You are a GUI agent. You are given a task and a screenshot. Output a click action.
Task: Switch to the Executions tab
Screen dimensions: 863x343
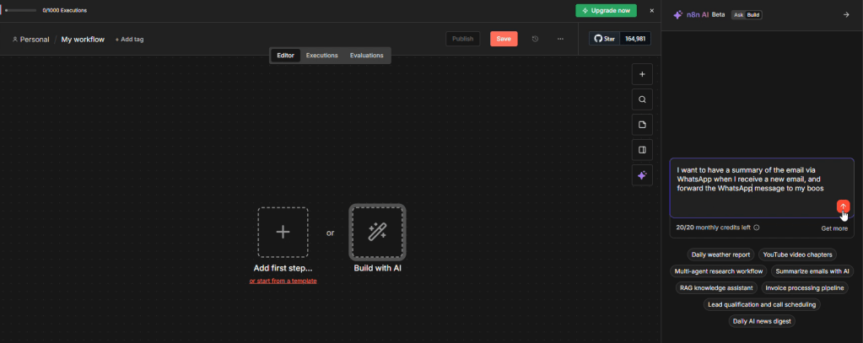coord(321,56)
